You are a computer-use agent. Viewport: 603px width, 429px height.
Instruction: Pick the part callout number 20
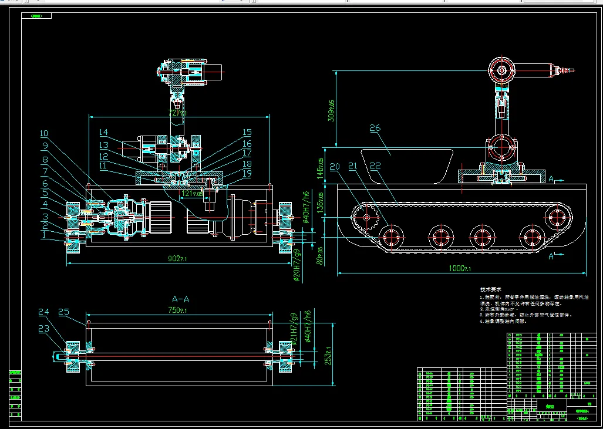pyautogui.click(x=335, y=166)
